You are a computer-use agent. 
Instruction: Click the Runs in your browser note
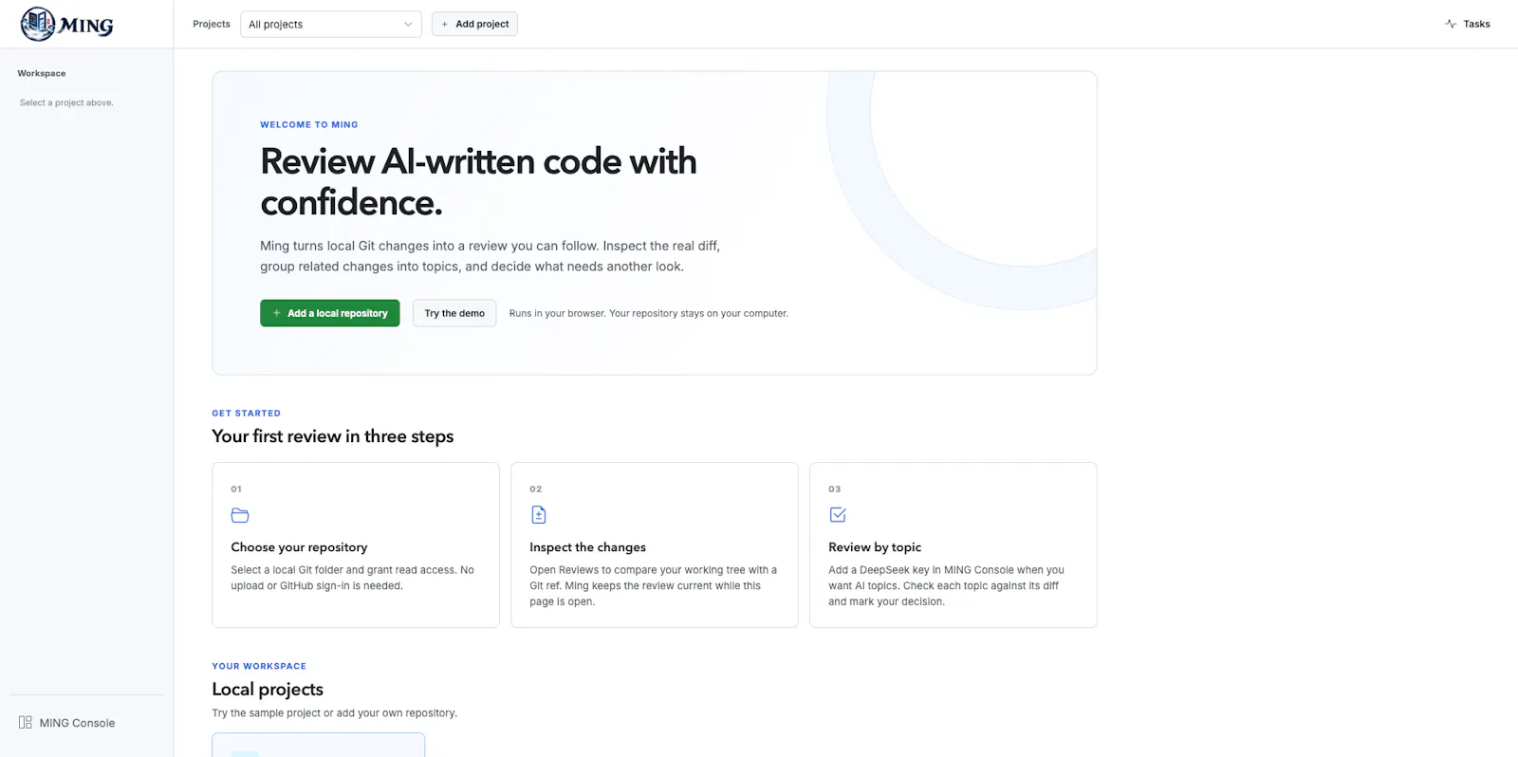click(649, 314)
